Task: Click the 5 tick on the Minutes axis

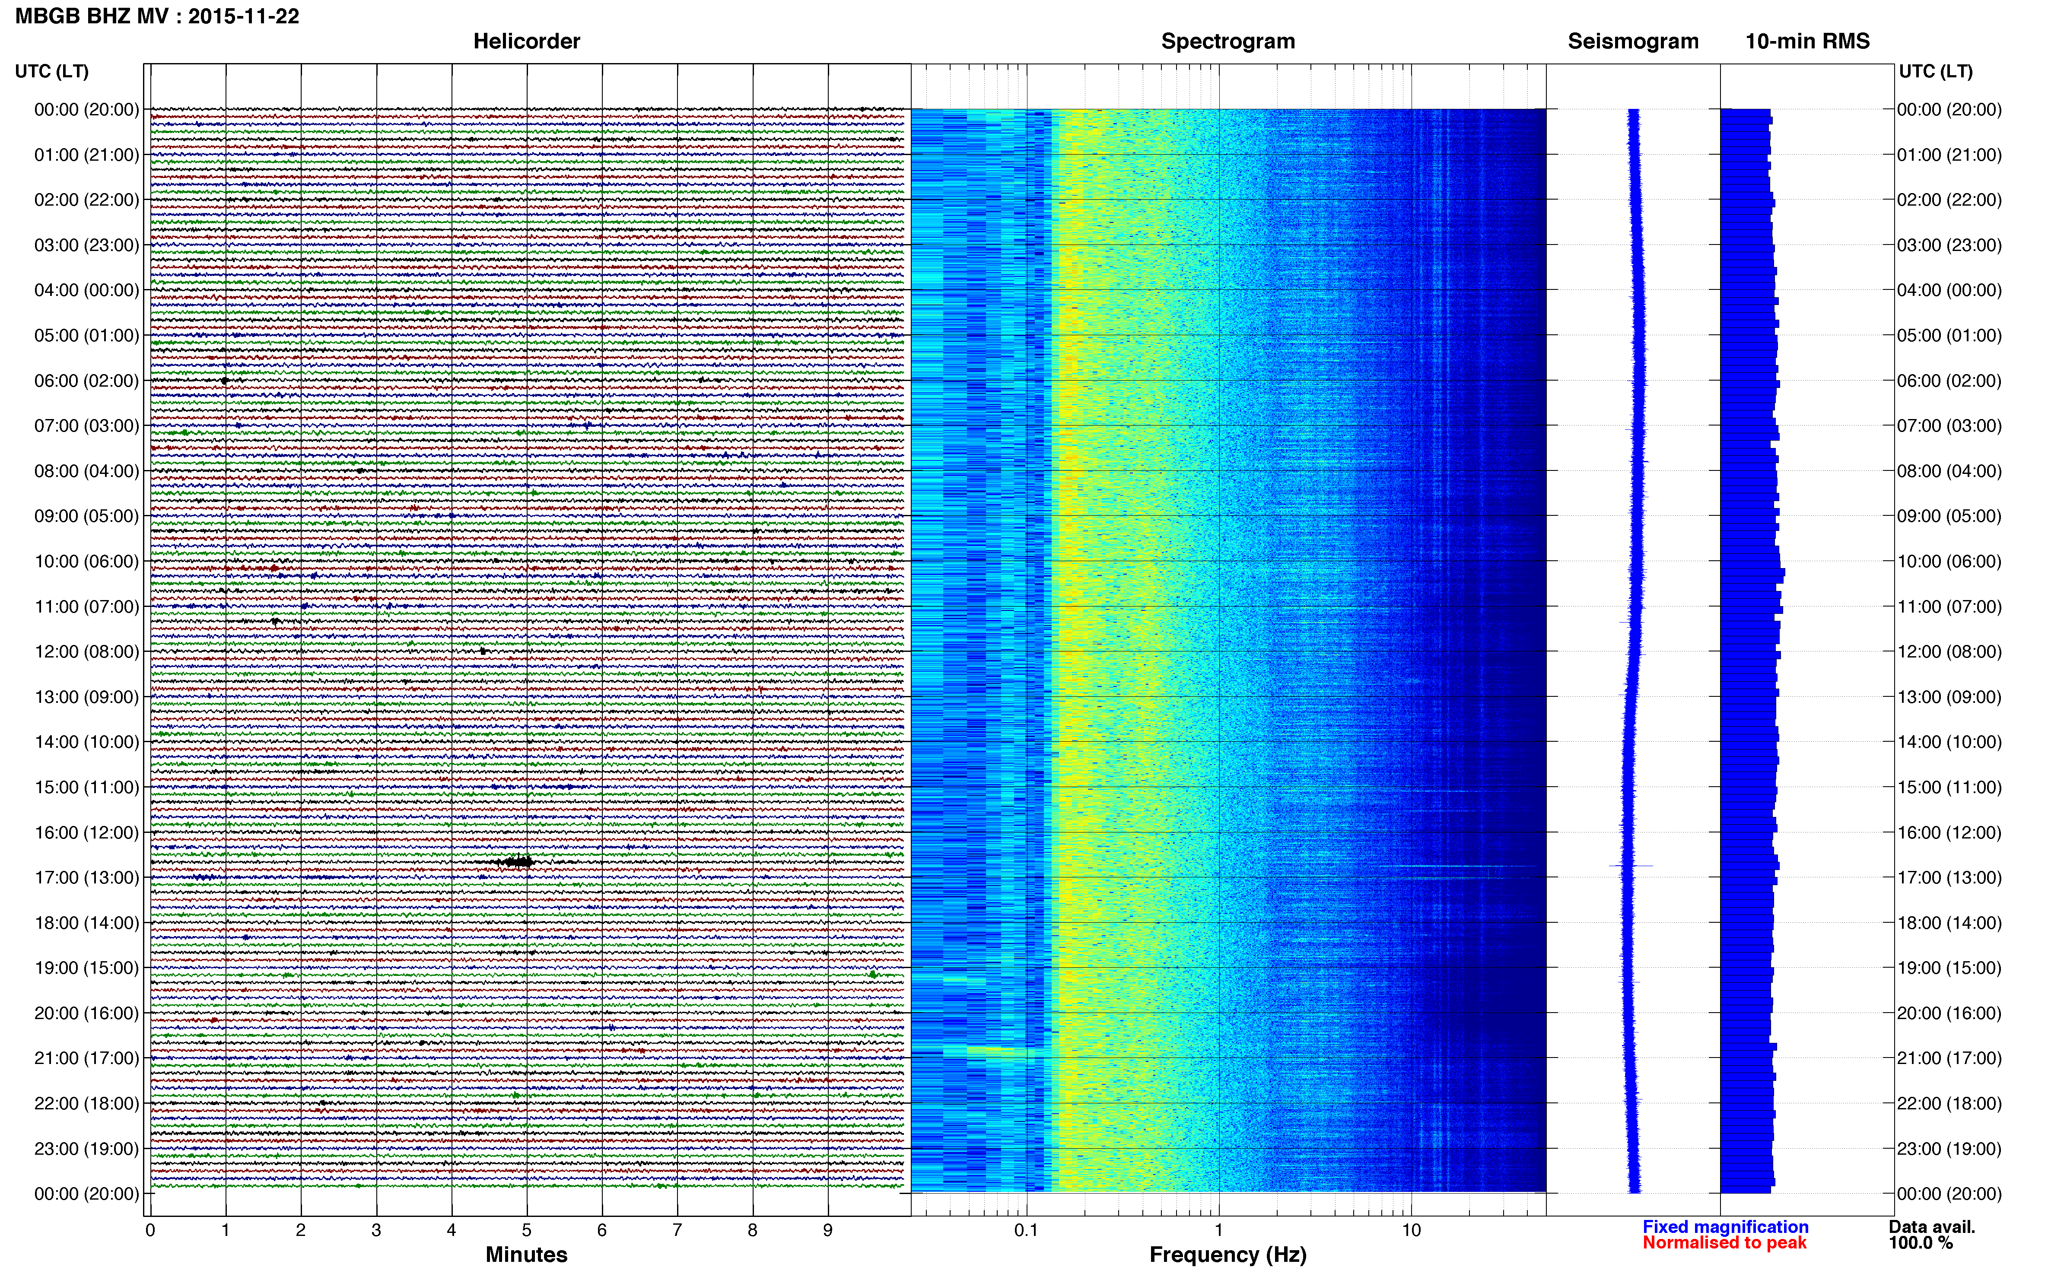Action: pos(527,1230)
